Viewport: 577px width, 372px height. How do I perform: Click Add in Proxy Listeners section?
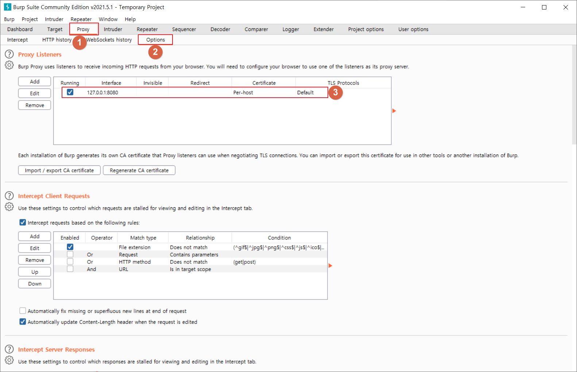tap(35, 82)
